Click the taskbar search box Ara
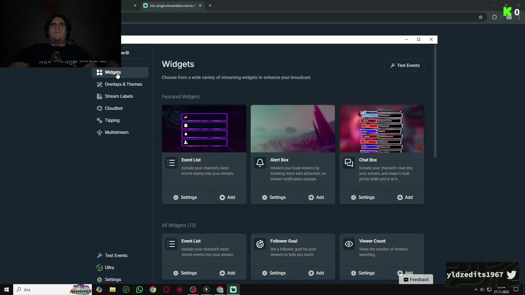 point(52,290)
